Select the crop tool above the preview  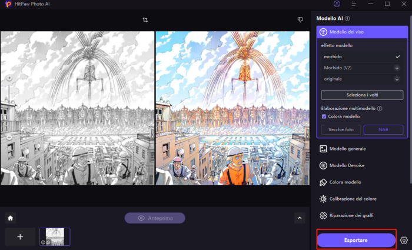[145, 19]
